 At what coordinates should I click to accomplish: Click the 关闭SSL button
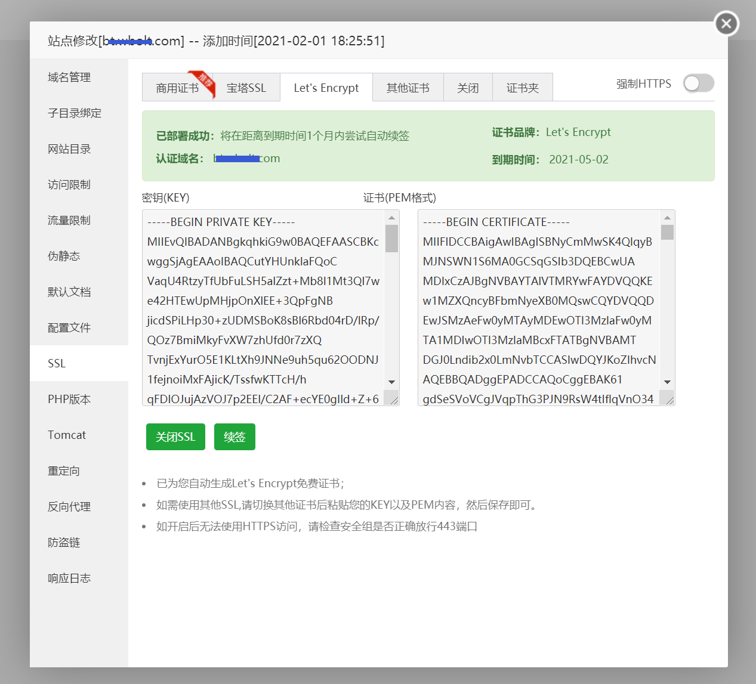(x=175, y=437)
